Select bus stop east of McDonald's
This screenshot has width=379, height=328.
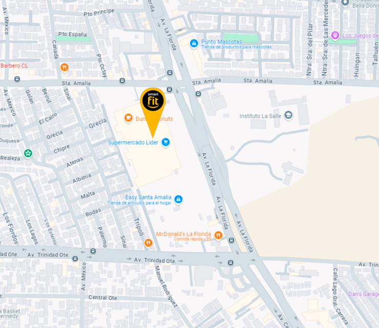point(231,240)
